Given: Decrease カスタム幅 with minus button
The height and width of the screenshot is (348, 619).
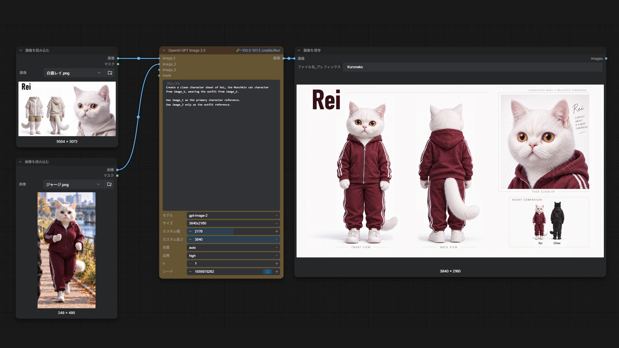Looking at the screenshot, I should [190, 231].
